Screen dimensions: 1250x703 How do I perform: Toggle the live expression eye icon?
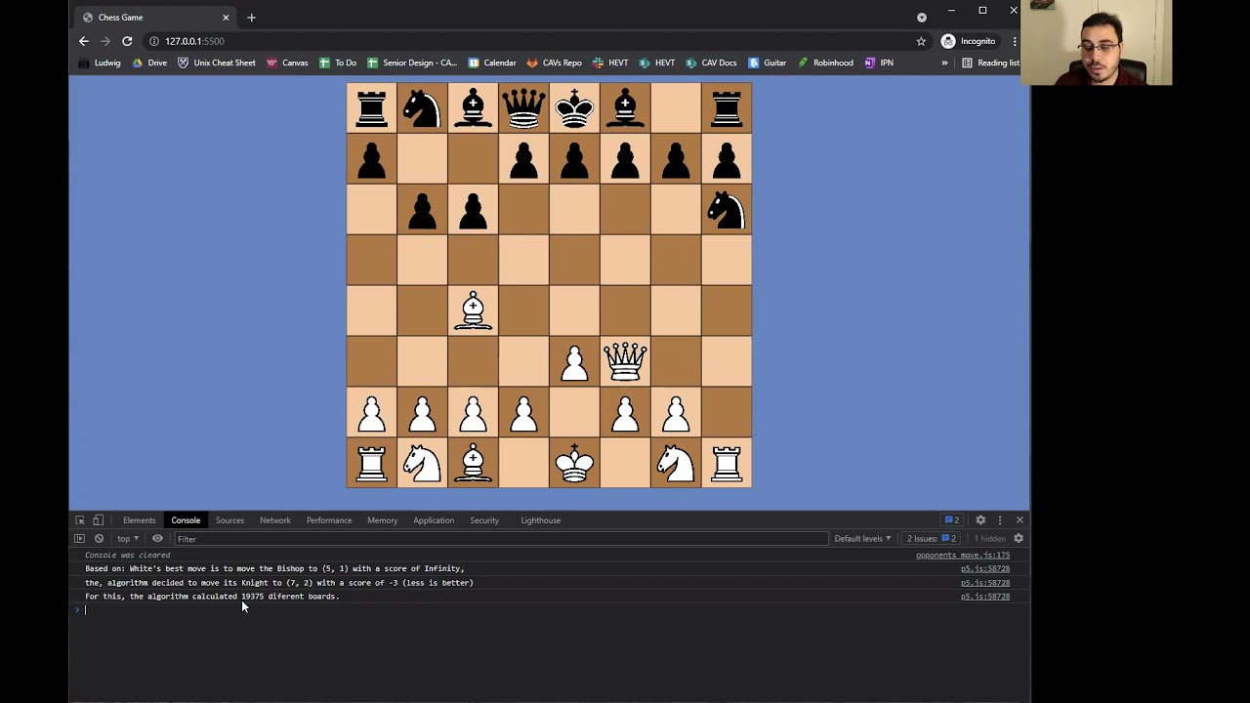pyautogui.click(x=157, y=539)
